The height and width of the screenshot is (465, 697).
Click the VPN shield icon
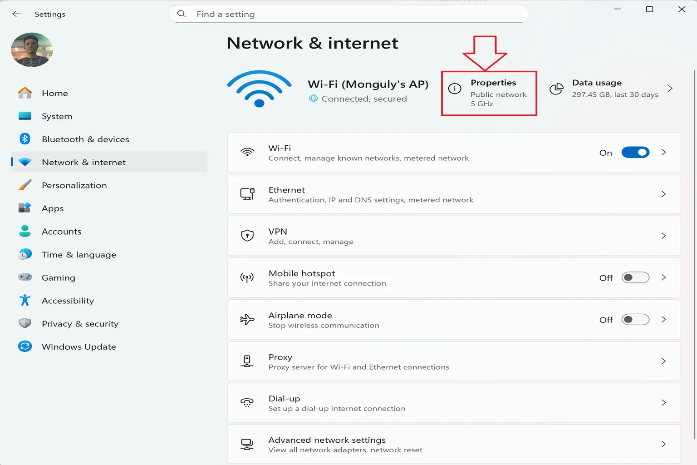click(247, 236)
